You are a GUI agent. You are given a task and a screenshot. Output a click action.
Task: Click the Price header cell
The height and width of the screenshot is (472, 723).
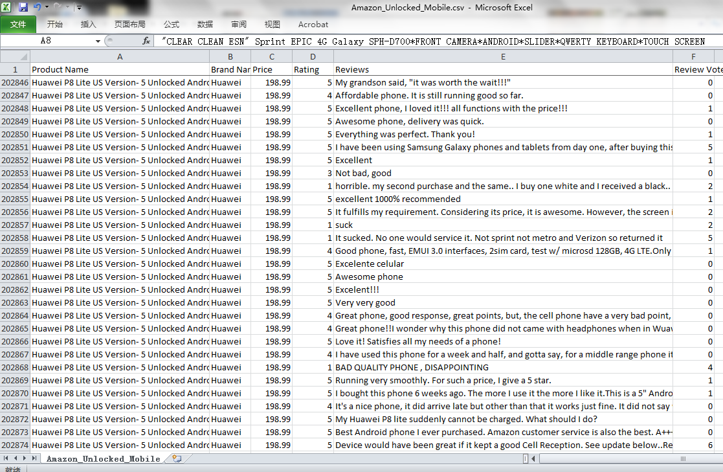(x=272, y=70)
